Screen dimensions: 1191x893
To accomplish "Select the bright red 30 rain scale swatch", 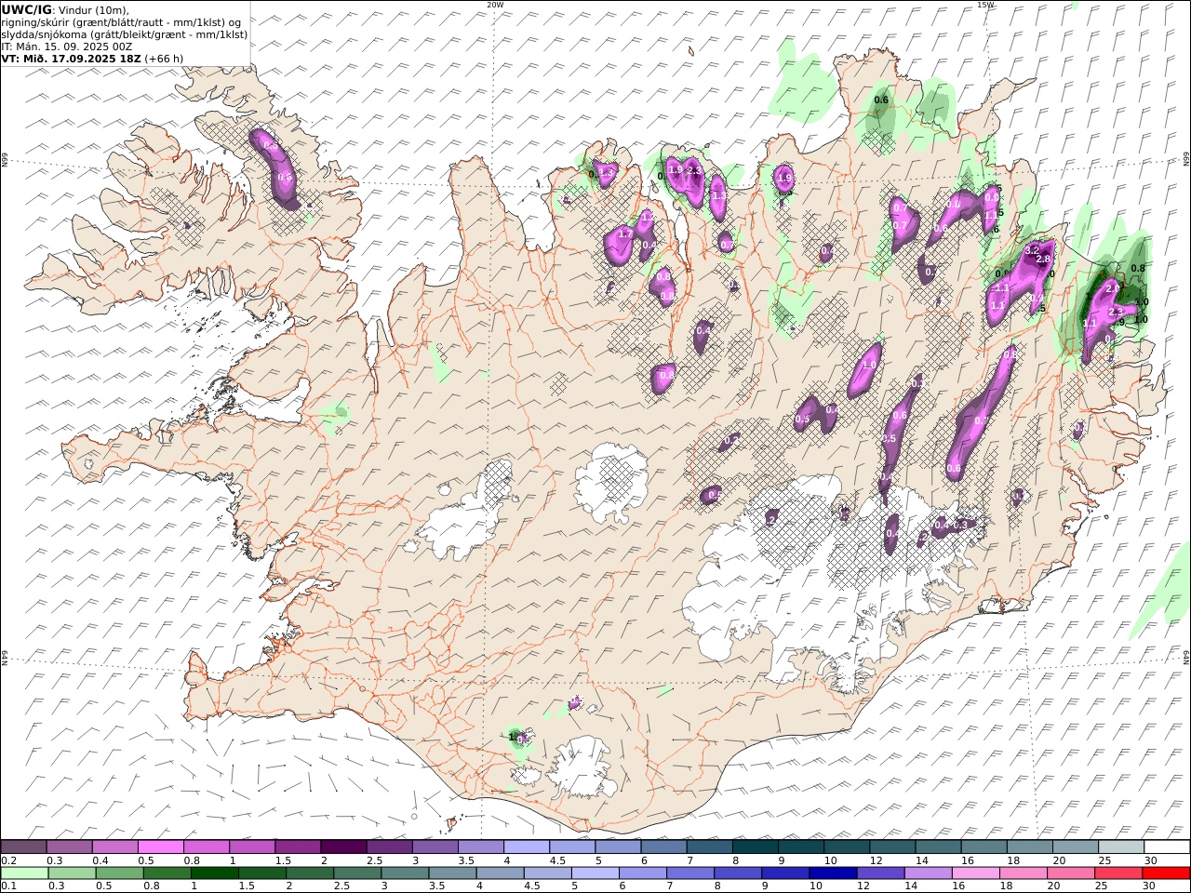I will point(1167,873).
